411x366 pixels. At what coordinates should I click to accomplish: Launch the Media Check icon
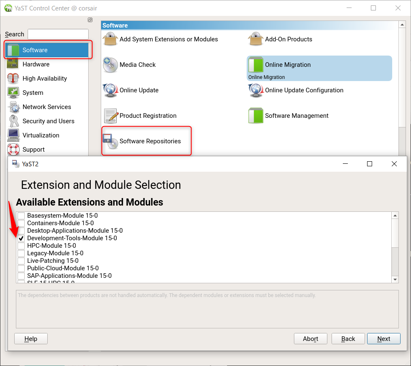[110, 64]
